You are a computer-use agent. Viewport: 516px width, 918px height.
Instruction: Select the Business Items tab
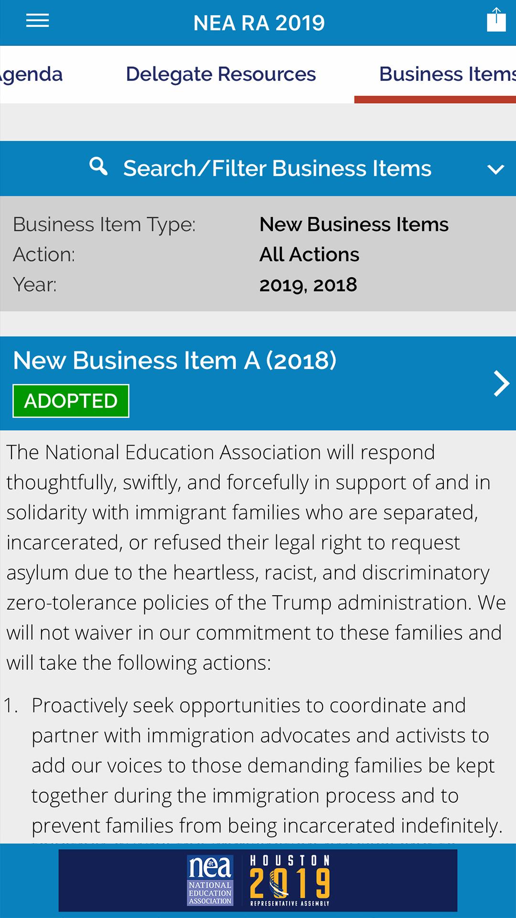[x=447, y=75]
